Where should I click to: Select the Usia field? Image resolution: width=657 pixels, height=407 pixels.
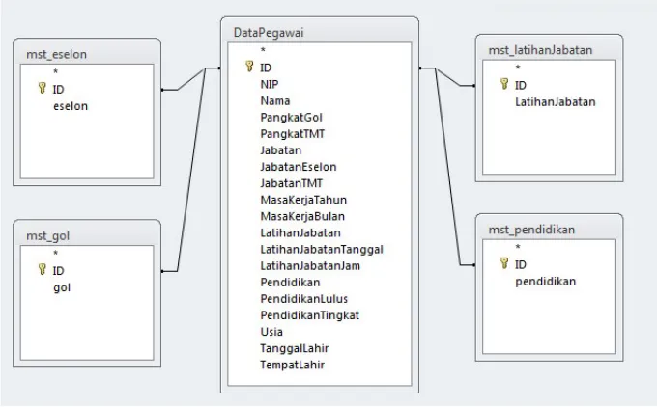point(319,332)
